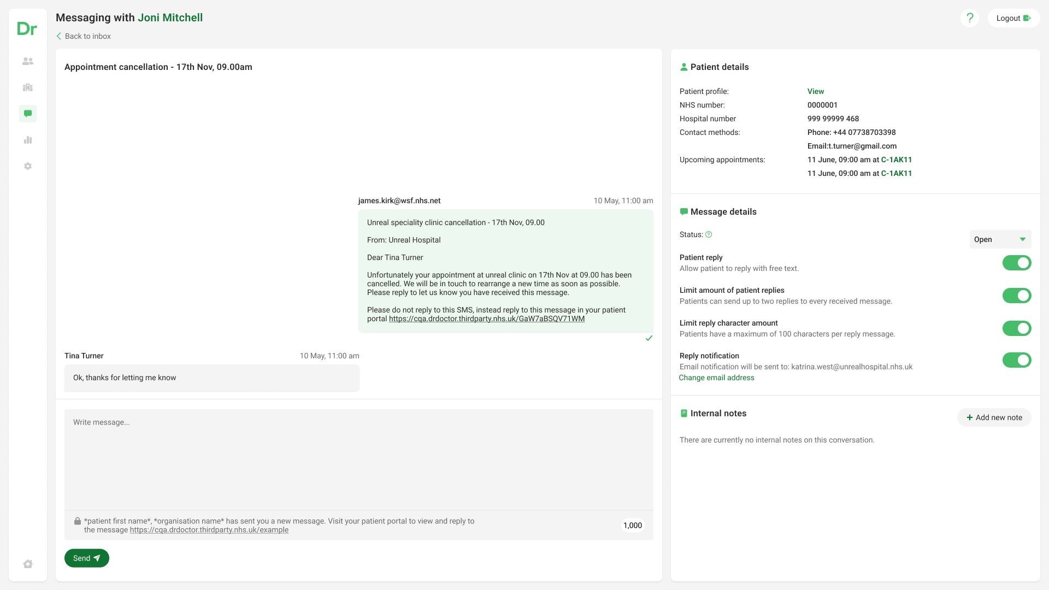Click the Dr logo in sidebar

[x=27, y=28]
